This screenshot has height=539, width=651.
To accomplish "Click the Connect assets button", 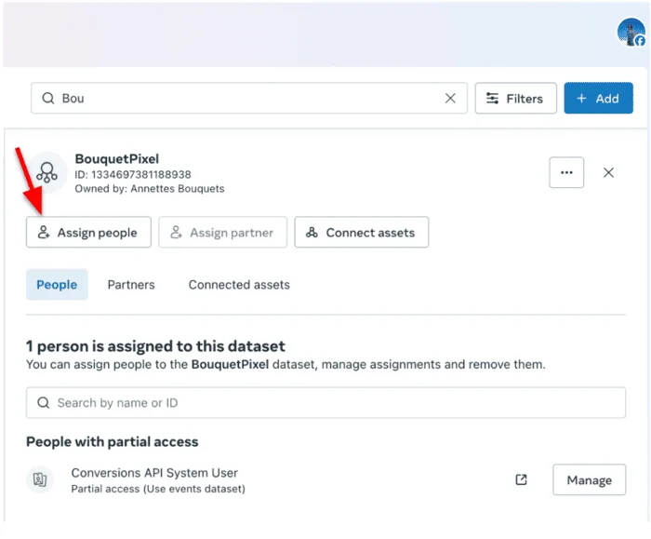I will (361, 233).
